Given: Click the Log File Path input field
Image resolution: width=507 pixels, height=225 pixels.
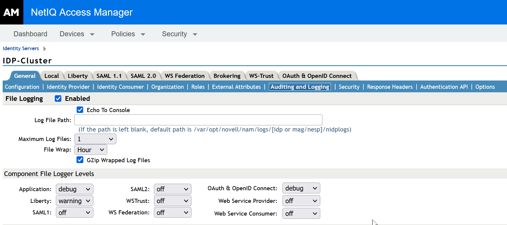Looking at the screenshot, I should tap(198, 120).
